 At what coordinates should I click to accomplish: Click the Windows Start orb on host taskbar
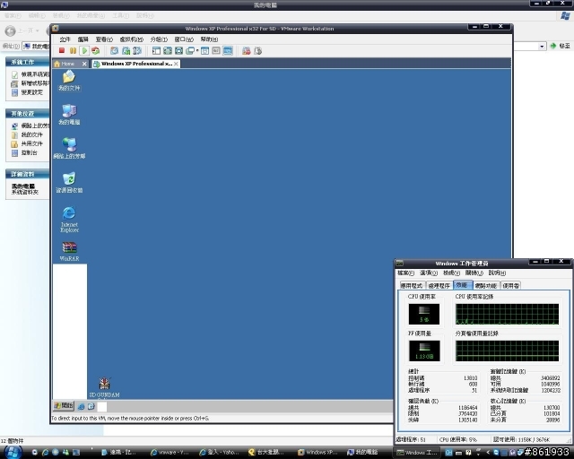(x=13, y=453)
